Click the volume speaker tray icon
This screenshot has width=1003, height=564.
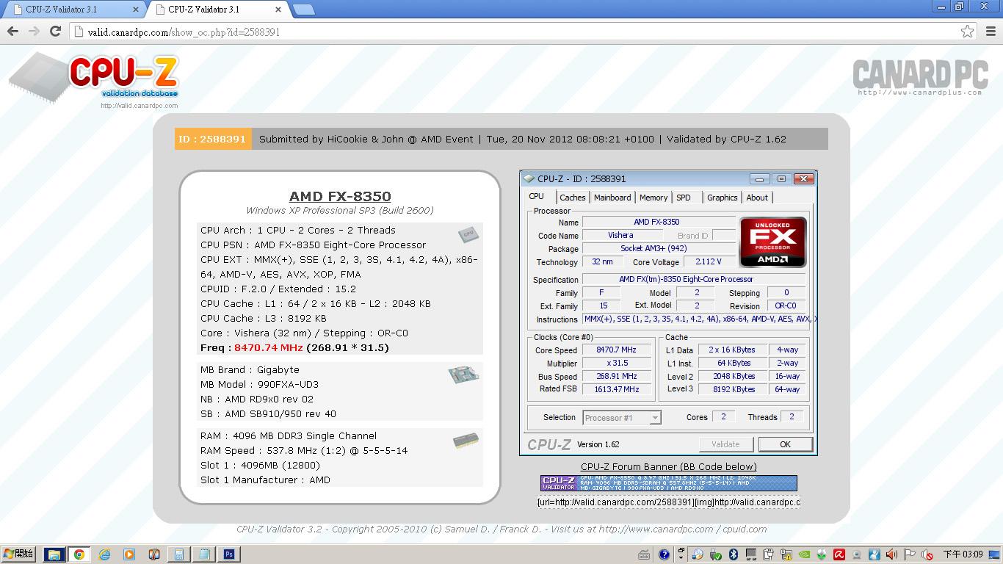(891, 554)
